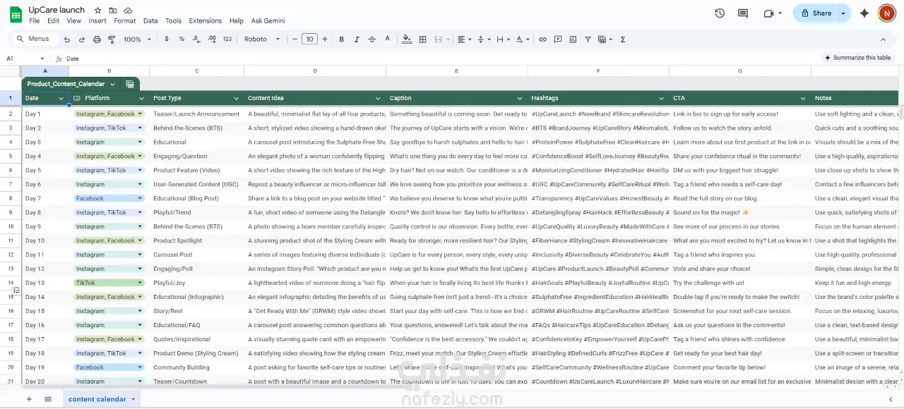Open the File menu

click(35, 21)
